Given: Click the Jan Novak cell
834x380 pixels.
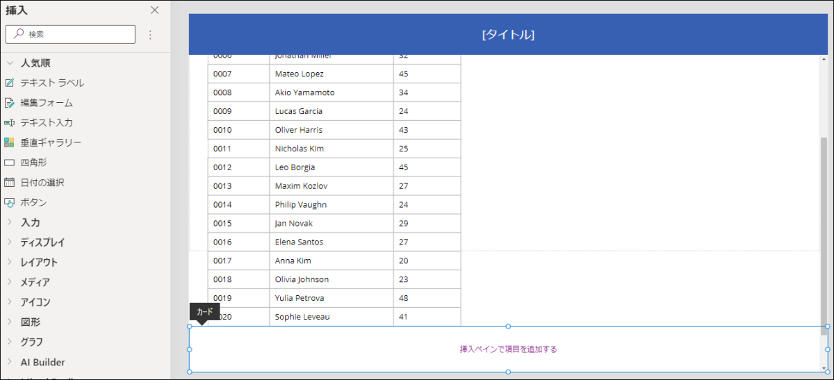Looking at the screenshot, I should pyautogui.click(x=332, y=224).
